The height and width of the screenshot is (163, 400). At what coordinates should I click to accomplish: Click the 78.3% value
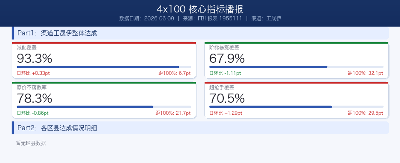point(35,99)
